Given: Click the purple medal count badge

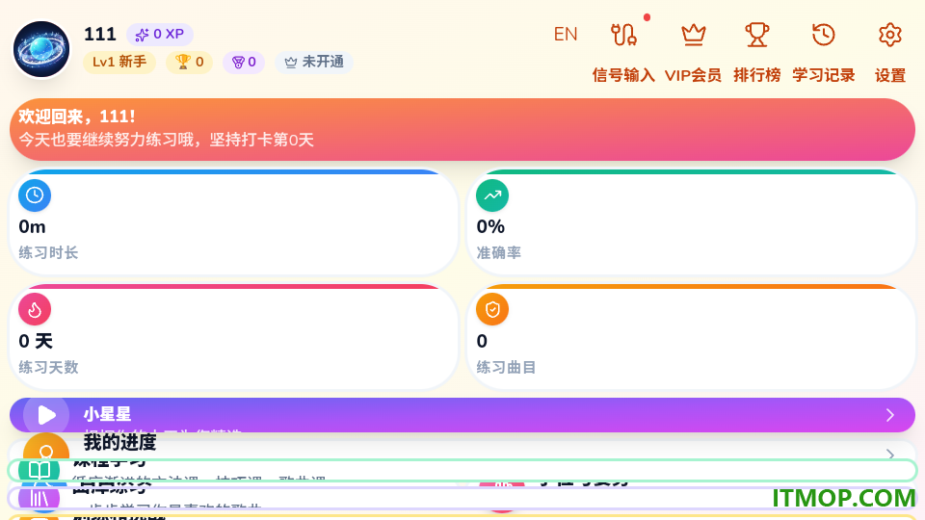Looking at the screenshot, I should coord(244,62).
